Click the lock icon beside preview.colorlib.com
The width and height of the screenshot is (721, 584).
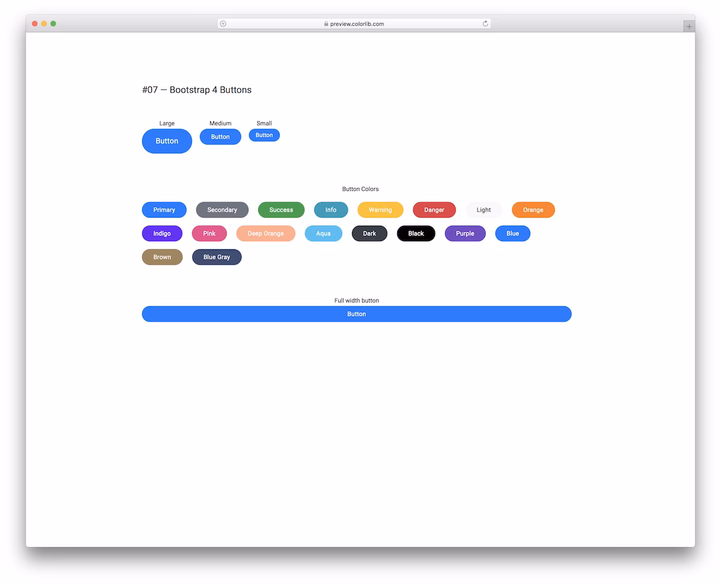click(x=326, y=24)
